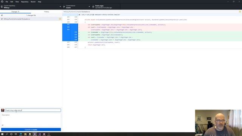242x136 pixels.
Task: Switch to the Changes tab
Action: (x=16, y=12)
